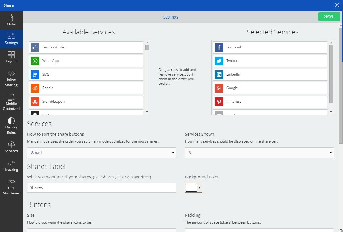Select the Pinterest icon in Selected Services
This screenshot has width=343, height=232.
pos(219,102)
